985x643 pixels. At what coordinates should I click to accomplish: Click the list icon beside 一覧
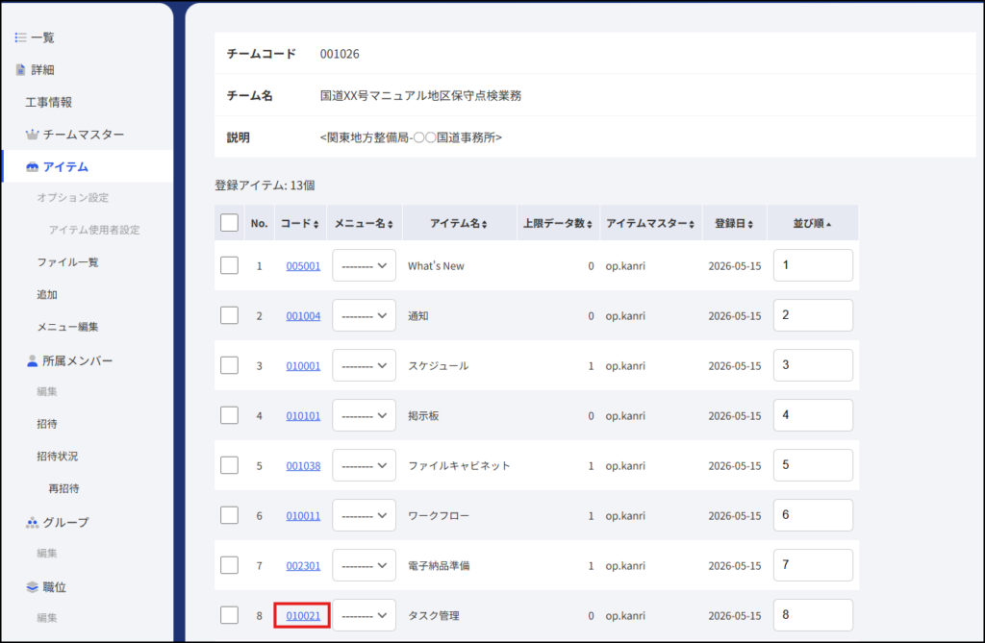point(21,37)
